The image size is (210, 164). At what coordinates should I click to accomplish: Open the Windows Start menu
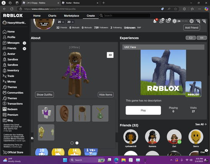click(65, 160)
